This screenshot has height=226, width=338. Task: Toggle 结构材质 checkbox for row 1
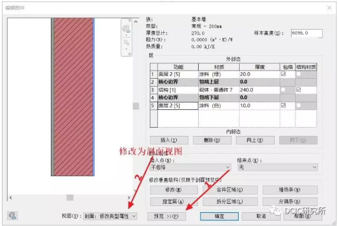point(298,74)
